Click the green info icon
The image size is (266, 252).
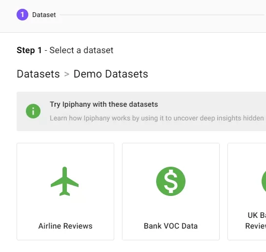[33, 111]
